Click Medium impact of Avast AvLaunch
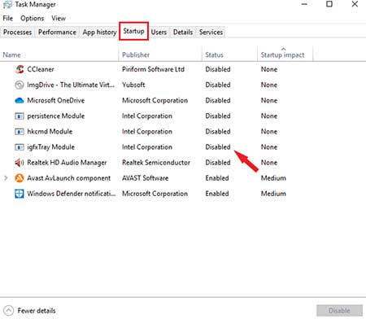This screenshot has width=366, height=323. tap(273, 178)
